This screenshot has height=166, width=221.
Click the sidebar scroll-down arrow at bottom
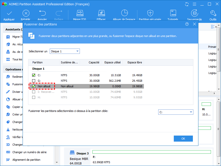57,162
